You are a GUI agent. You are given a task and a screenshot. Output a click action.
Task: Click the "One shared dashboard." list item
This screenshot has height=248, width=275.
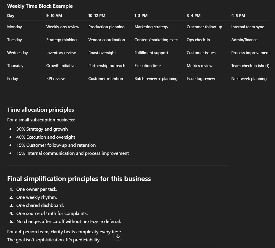pyautogui.click(x=40, y=205)
